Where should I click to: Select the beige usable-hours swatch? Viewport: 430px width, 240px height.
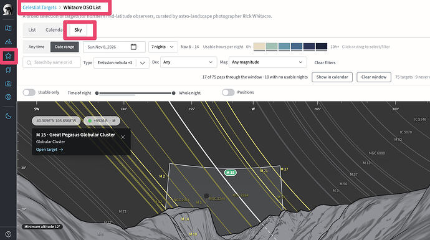pyautogui.click(x=259, y=46)
